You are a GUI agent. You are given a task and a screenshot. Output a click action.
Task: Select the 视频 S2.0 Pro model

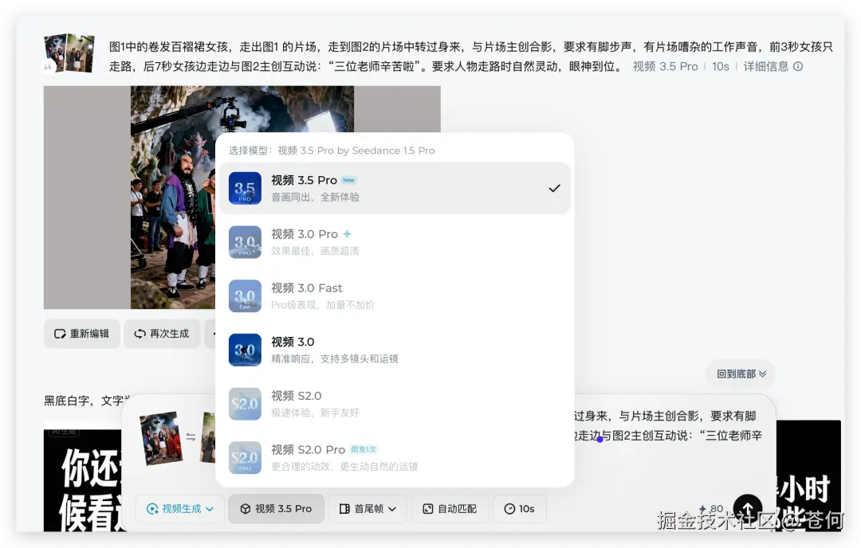[x=395, y=457]
